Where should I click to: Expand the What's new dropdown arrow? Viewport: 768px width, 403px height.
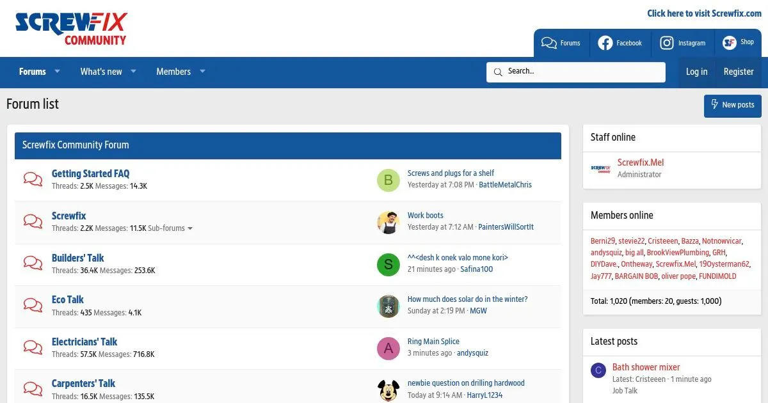pyautogui.click(x=134, y=72)
